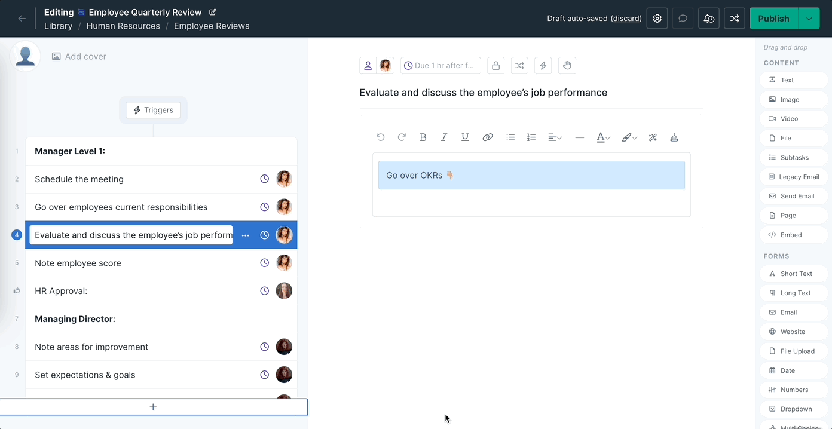Click the HR Approval assignee avatar
Image resolution: width=832 pixels, height=429 pixels.
[x=284, y=291]
